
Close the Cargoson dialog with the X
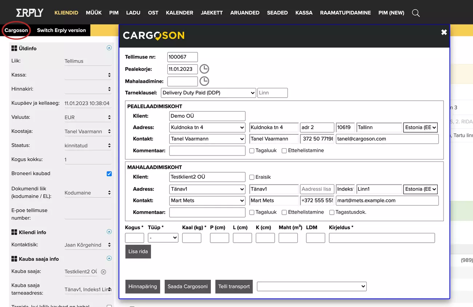[444, 32]
